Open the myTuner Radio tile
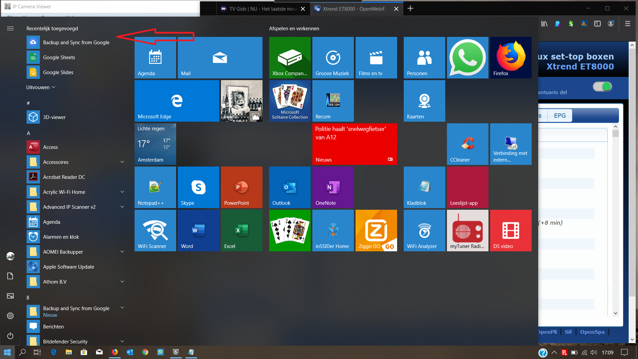 click(x=468, y=230)
